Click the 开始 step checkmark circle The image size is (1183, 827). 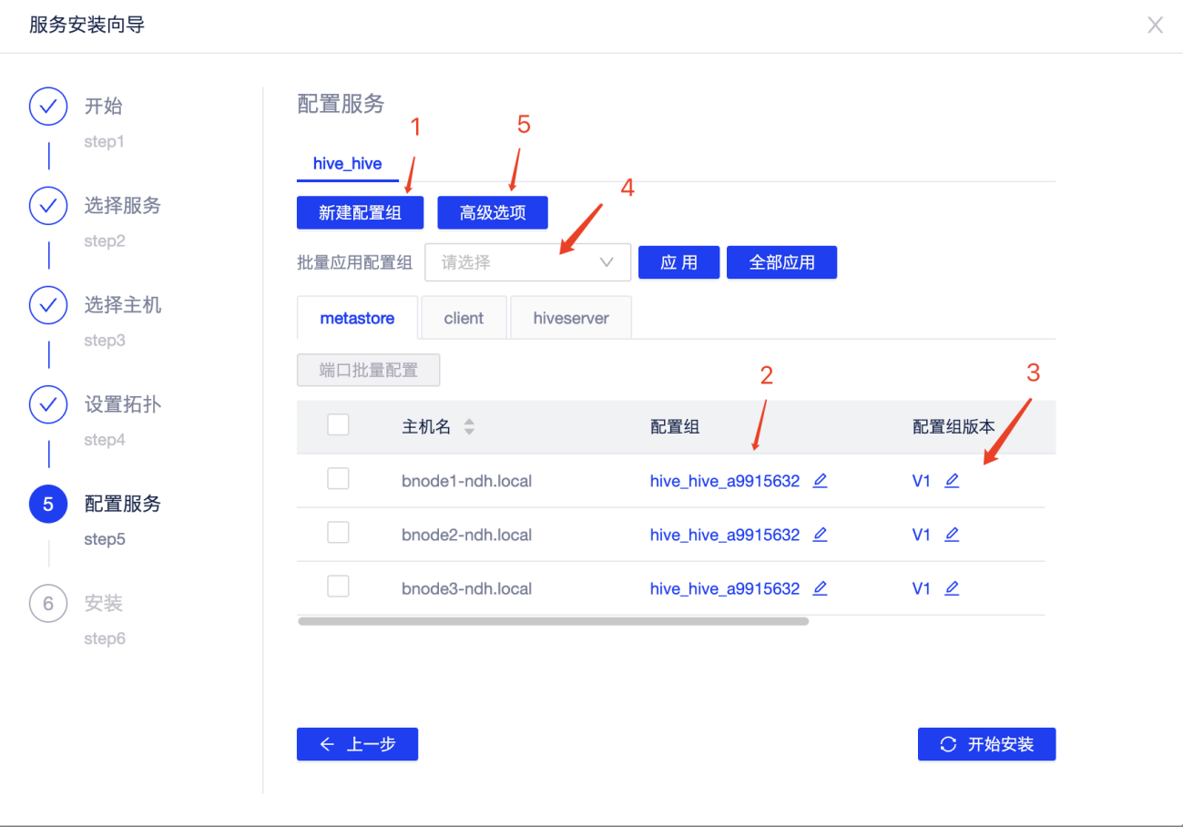click(x=48, y=106)
